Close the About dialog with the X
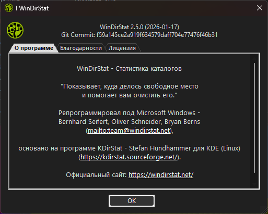268x214 pixels. click(x=260, y=8)
